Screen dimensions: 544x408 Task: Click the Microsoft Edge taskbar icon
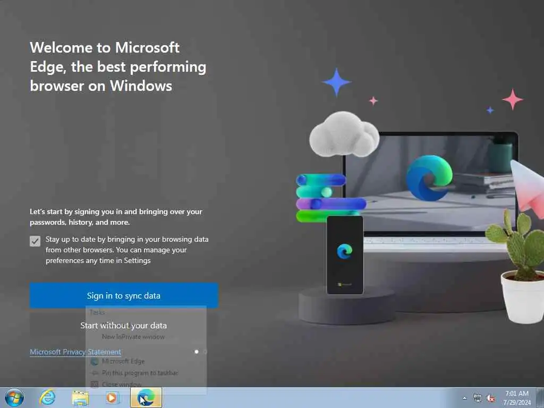pyautogui.click(x=146, y=397)
